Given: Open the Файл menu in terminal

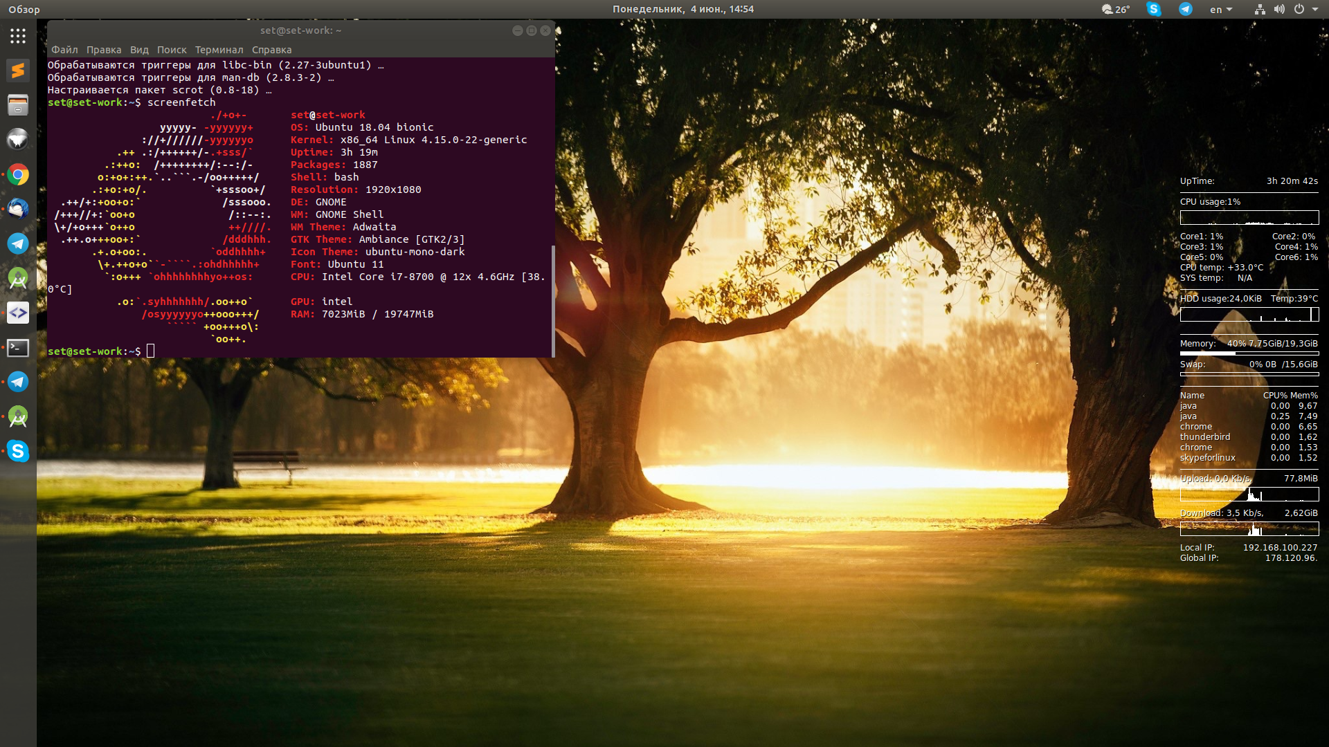Looking at the screenshot, I should 64,50.
